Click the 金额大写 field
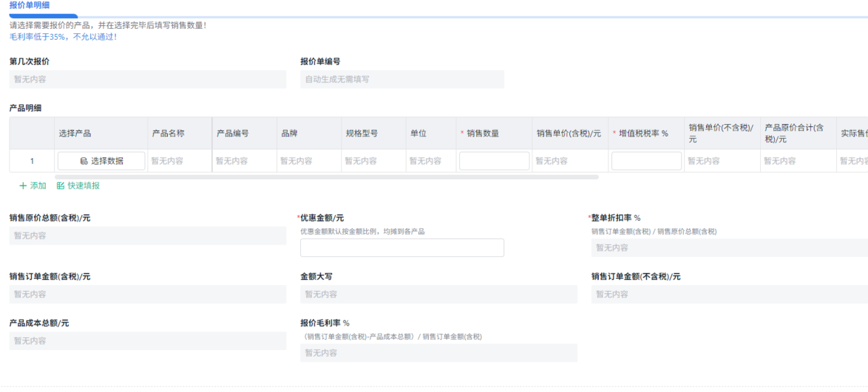 click(438, 295)
